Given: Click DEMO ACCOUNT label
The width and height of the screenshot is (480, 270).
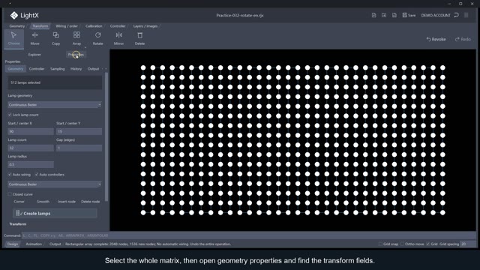Looking at the screenshot, I should [436, 15].
